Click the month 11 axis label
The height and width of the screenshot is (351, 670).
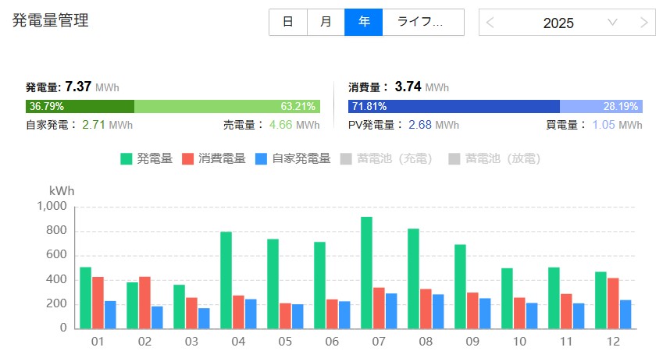[x=565, y=342]
